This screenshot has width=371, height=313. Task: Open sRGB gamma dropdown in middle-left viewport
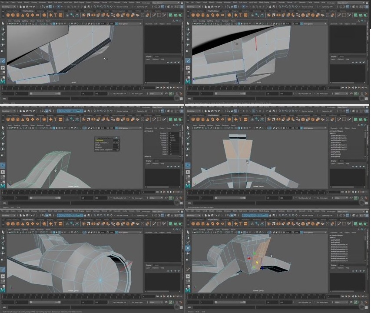(x=129, y=128)
